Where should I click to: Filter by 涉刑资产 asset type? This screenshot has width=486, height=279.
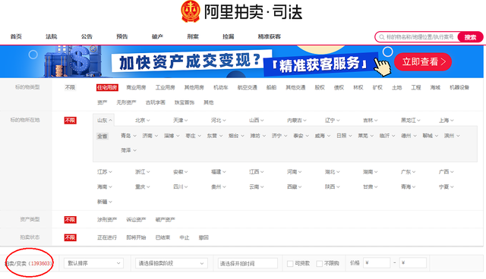point(107,220)
